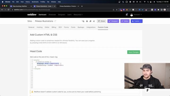Viewport: 170px width, 96px height.
Task: Click the battery status icon
Action: 141,2
